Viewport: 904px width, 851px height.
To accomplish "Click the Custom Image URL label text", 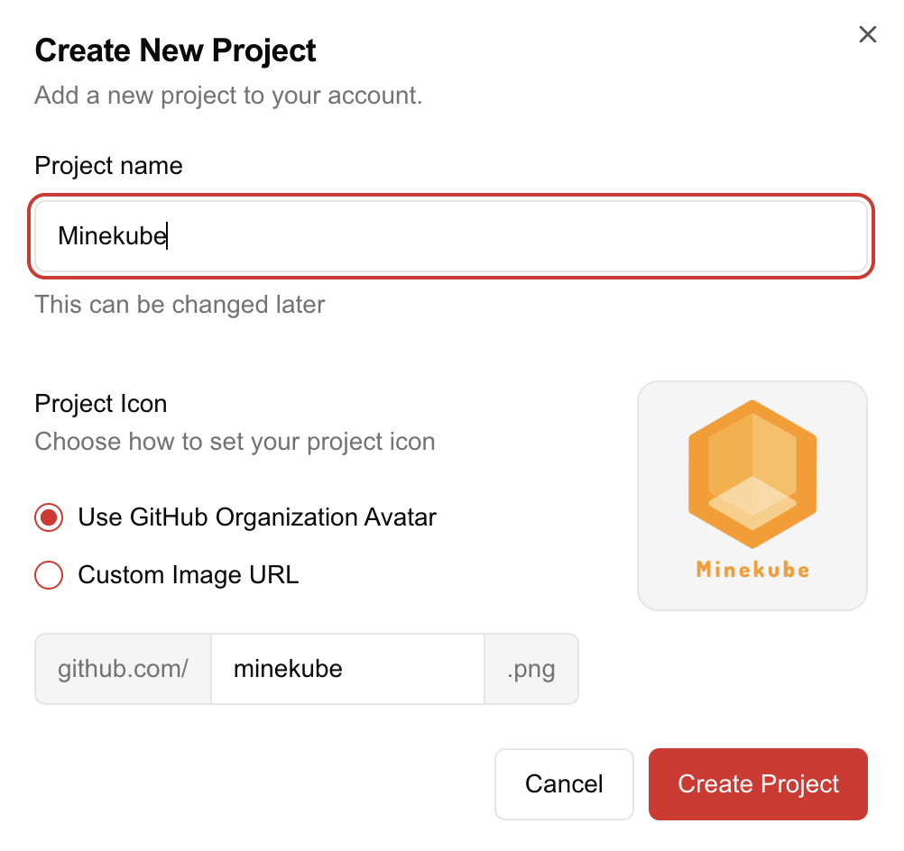I will [x=188, y=575].
